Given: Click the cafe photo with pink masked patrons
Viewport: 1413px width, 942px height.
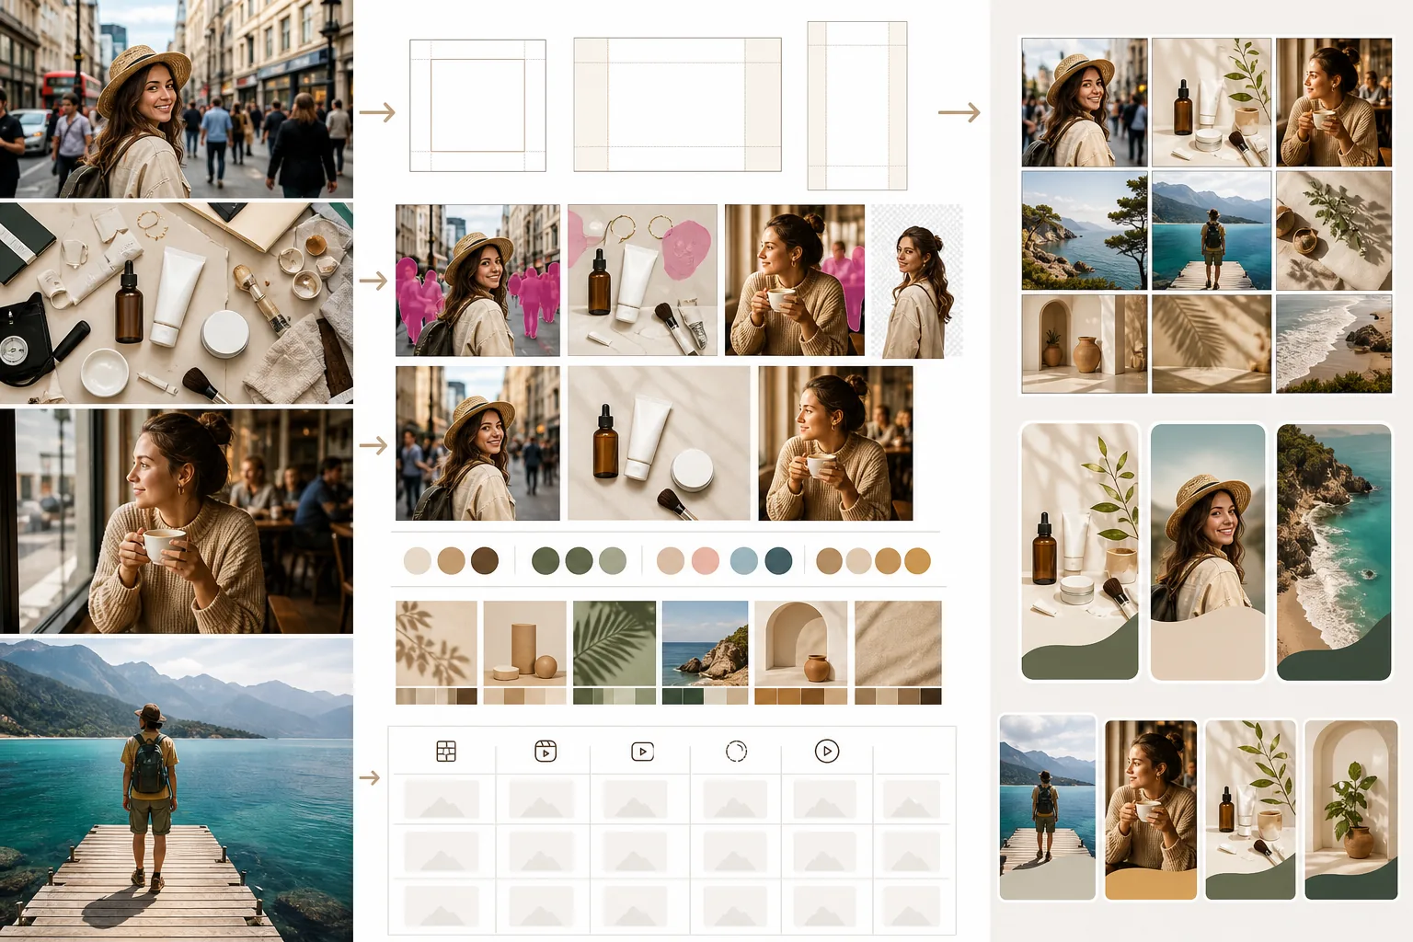Looking at the screenshot, I should click(795, 281).
